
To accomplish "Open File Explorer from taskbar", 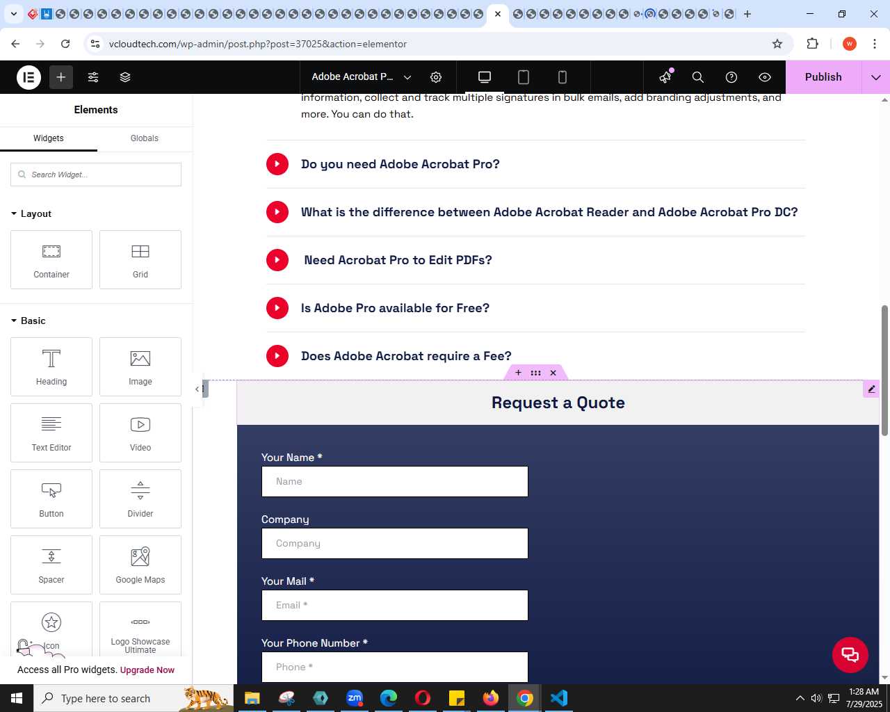I will pos(252,698).
